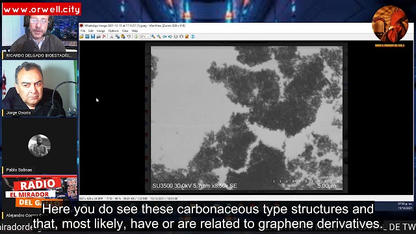416x234 pixels.
Task: Click the Undo arrow icon
Action: click(129, 36)
